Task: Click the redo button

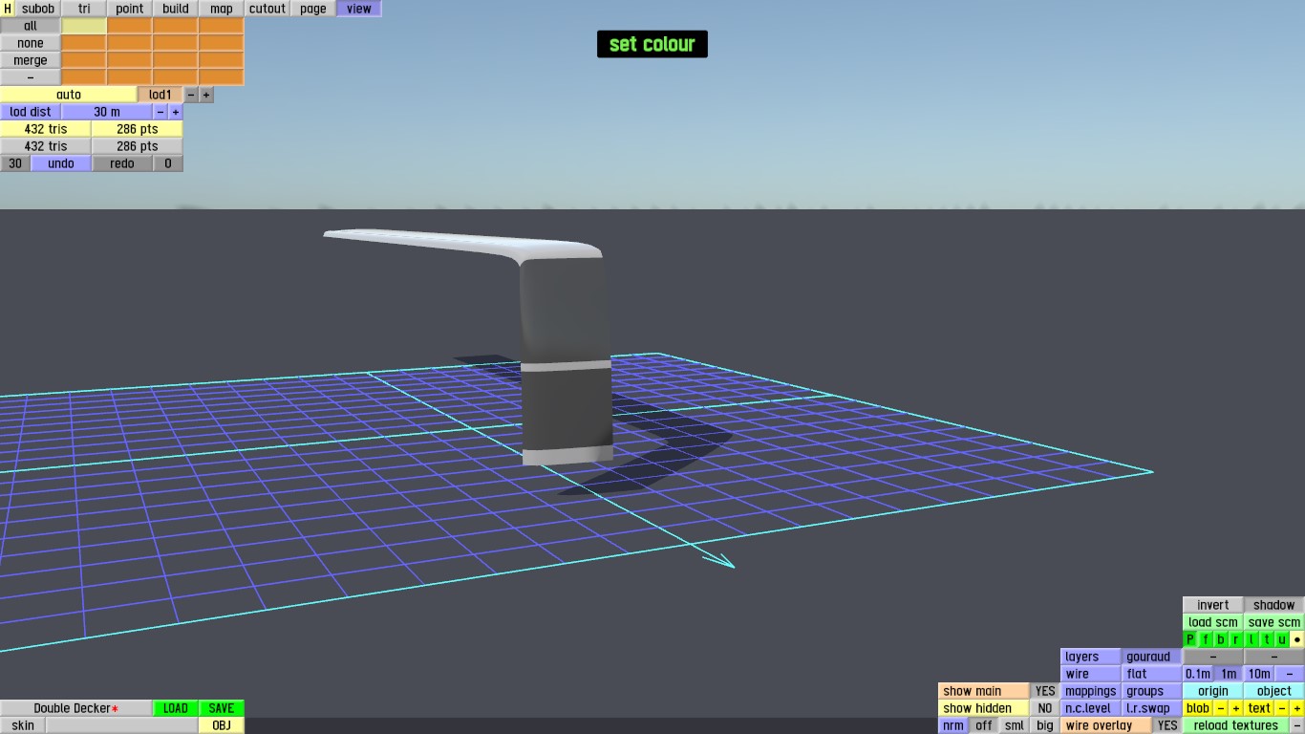Action: (122, 163)
